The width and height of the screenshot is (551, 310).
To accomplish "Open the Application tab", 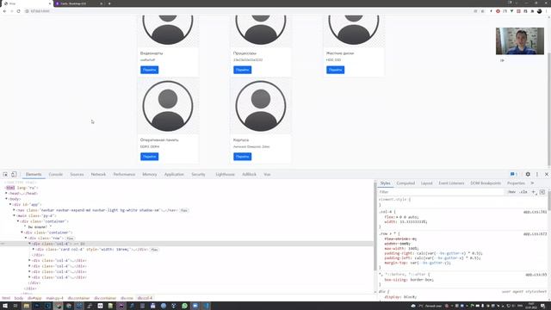I will coord(174,174).
